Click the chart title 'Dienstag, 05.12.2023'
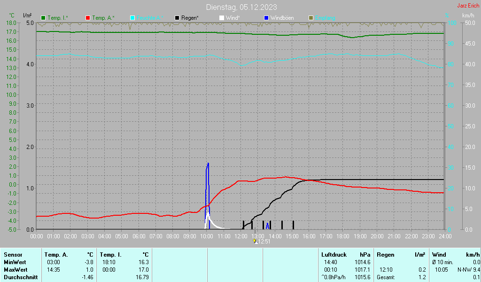The height and width of the screenshot is (282, 481). 241,7
